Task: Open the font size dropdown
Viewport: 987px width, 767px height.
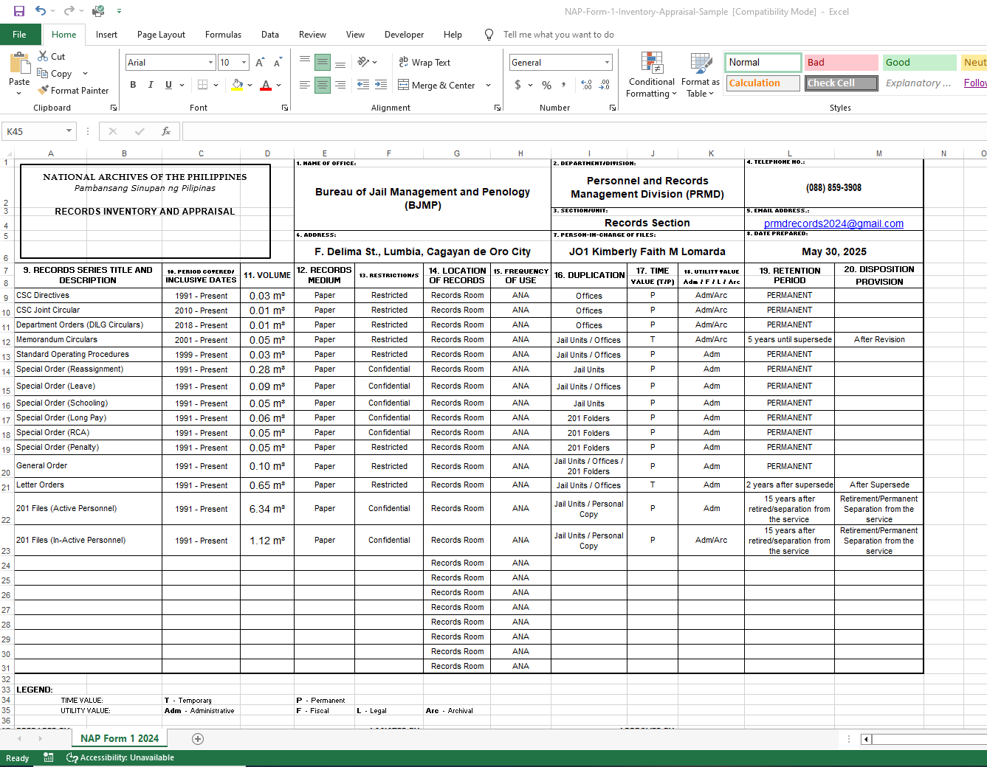Action: pyautogui.click(x=244, y=63)
